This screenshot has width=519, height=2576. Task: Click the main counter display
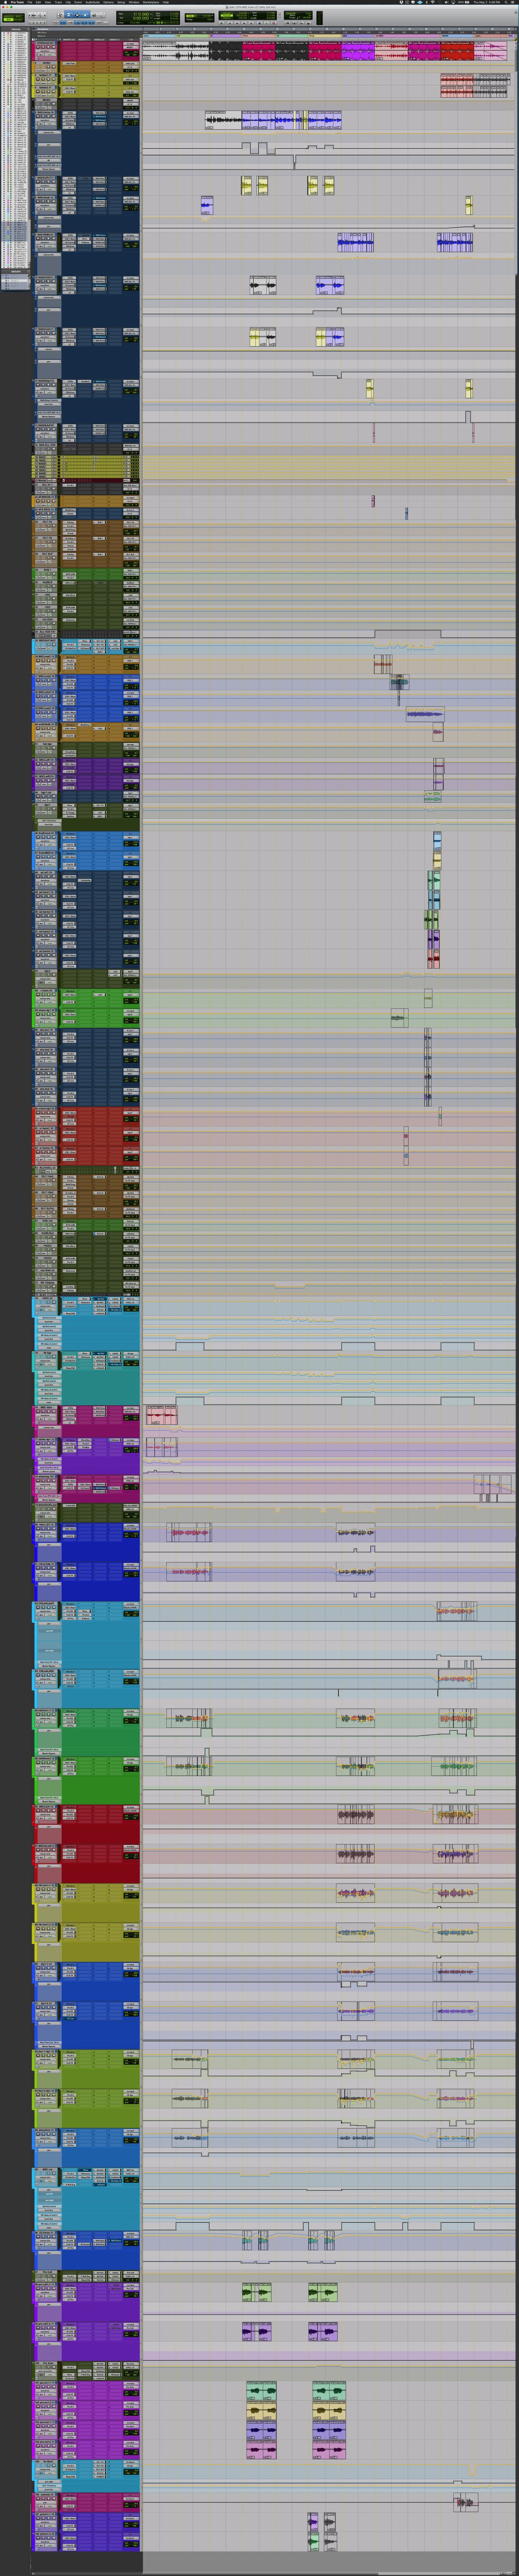click(141, 15)
